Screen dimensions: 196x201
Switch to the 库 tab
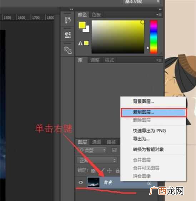(80, 60)
